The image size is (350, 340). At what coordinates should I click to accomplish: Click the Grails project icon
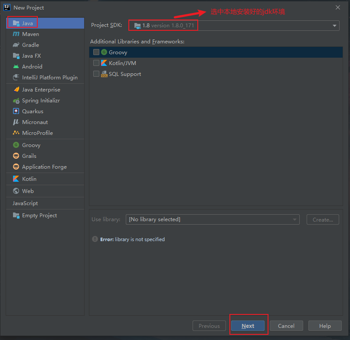[x=16, y=156]
